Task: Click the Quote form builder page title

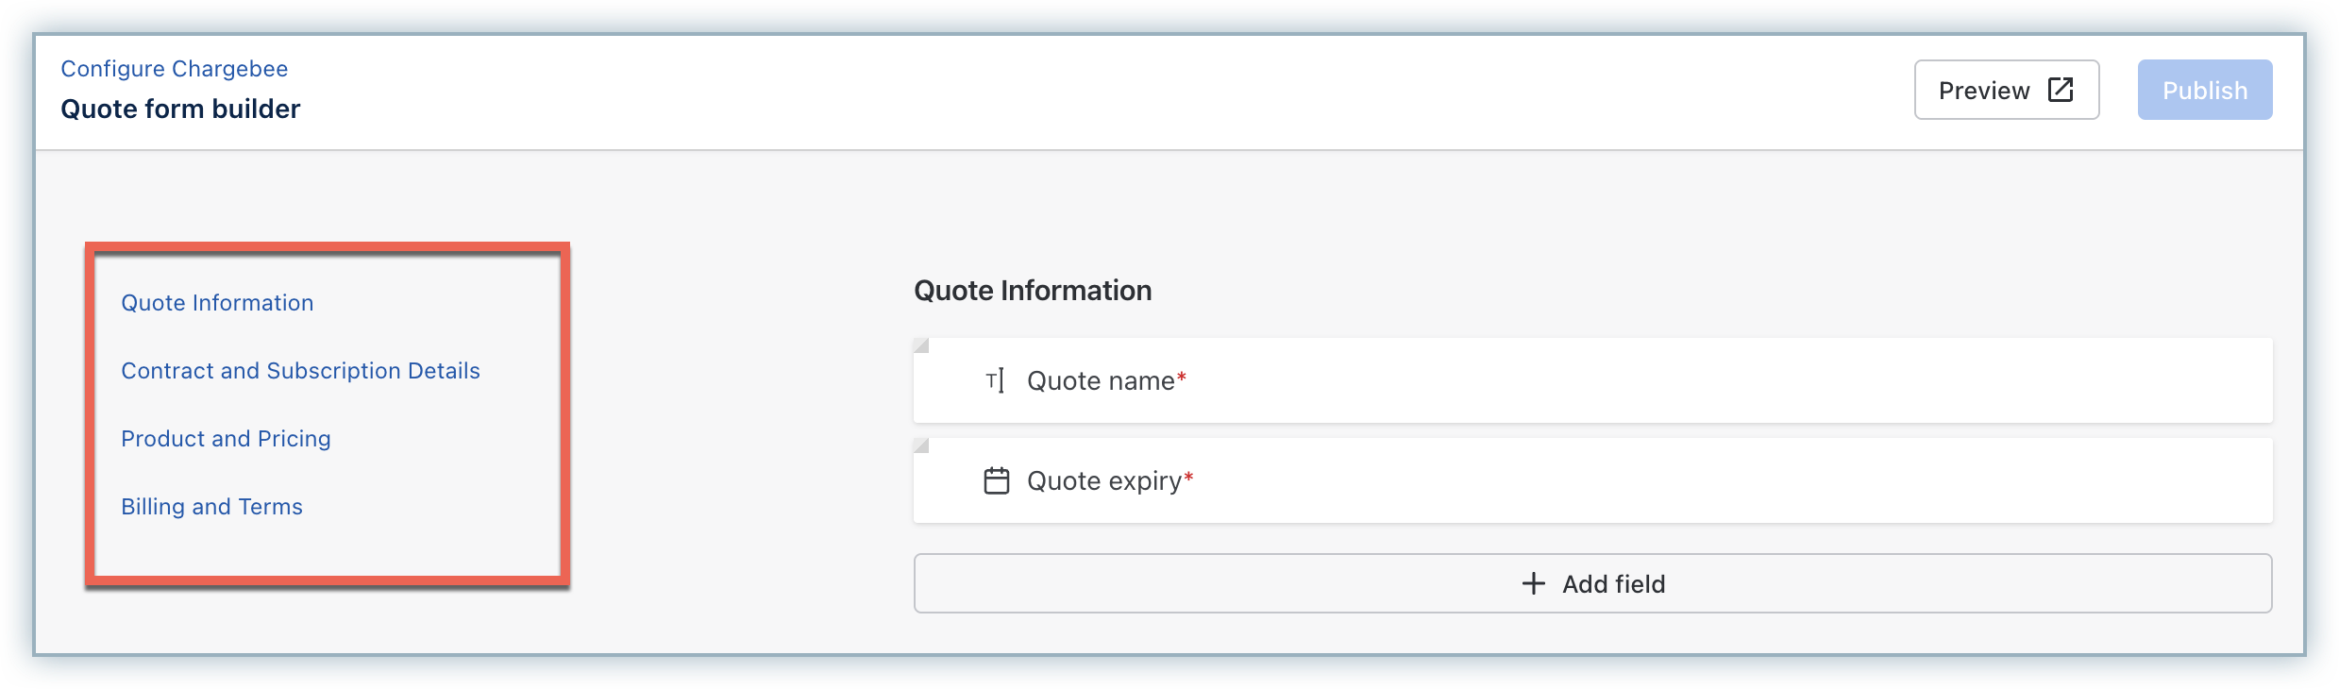Action: tap(180, 109)
